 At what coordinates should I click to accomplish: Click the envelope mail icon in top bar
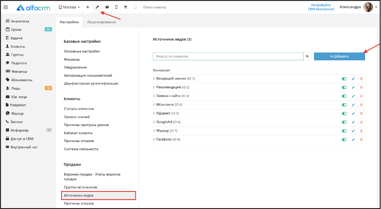107,7
